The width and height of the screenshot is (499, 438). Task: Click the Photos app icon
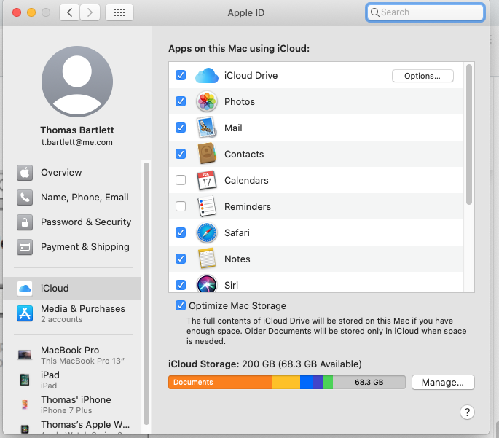(x=207, y=101)
